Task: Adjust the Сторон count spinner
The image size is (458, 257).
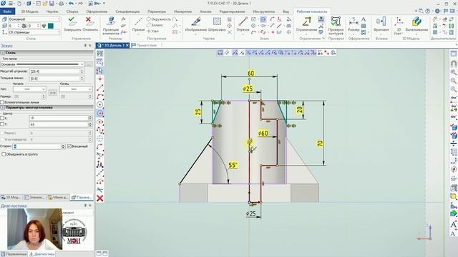Action: [63, 146]
